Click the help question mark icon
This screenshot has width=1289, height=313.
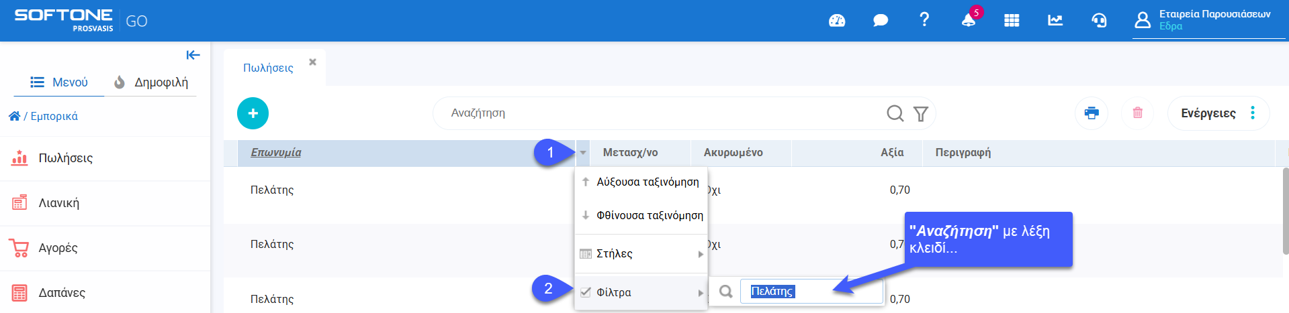pos(924,20)
